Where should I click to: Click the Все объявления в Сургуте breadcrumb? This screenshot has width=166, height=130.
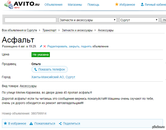coord(20,30)
